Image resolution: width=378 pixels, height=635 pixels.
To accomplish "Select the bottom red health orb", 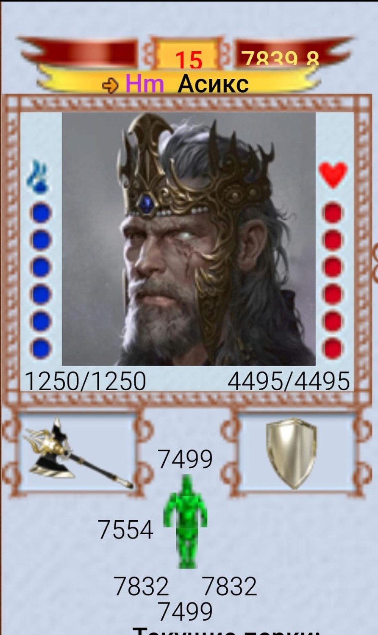I will pyautogui.click(x=333, y=348).
